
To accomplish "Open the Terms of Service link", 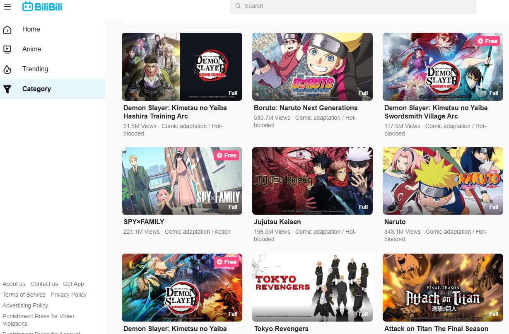I will pyautogui.click(x=24, y=295).
